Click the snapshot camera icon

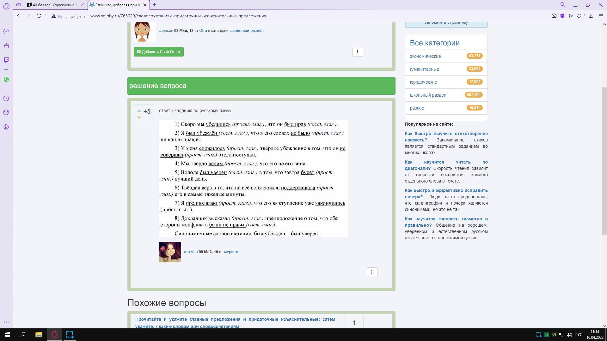coord(554,16)
